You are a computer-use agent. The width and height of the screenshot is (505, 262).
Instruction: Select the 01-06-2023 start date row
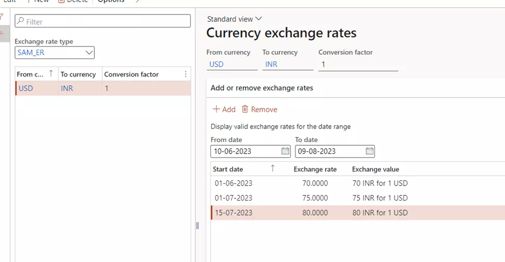[x=234, y=183]
